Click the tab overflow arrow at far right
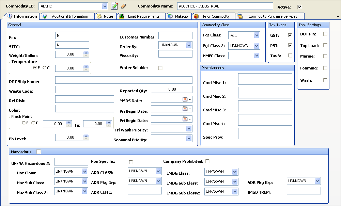The height and width of the screenshot is (206, 341). click(x=338, y=16)
